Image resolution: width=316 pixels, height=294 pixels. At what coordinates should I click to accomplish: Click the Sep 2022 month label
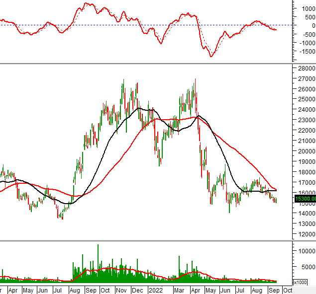pos(274,291)
